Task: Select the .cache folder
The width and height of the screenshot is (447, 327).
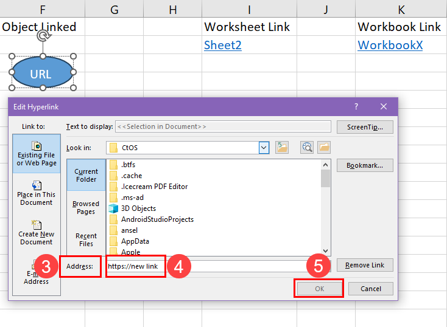Action: pyautogui.click(x=126, y=176)
